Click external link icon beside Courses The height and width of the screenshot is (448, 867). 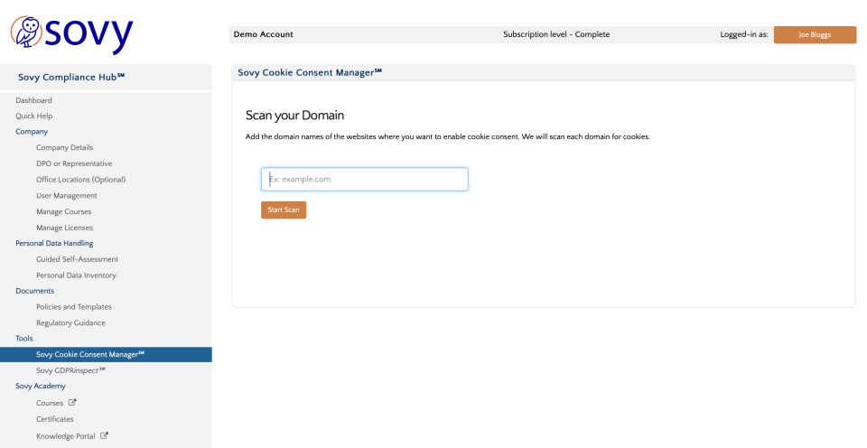point(72,403)
